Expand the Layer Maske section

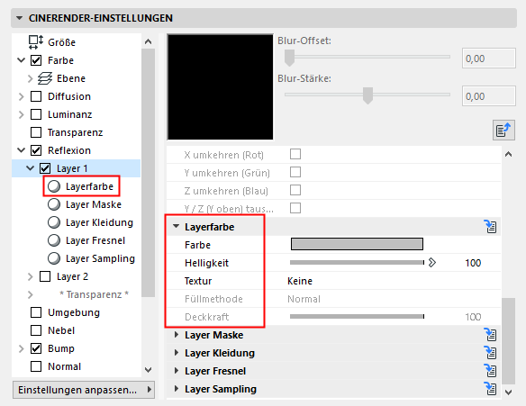click(x=177, y=335)
